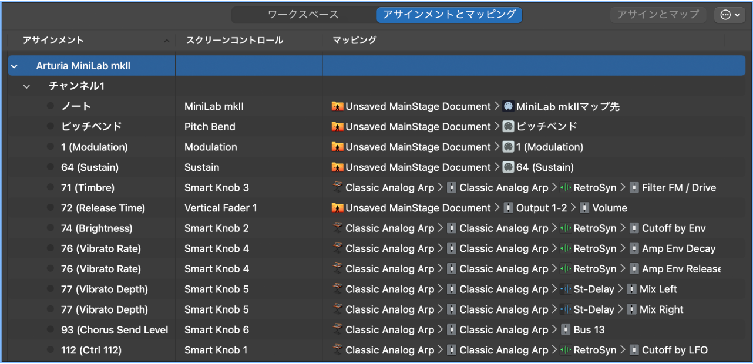Collapse the チャンネル1 group
The image size is (753, 364).
tap(26, 86)
